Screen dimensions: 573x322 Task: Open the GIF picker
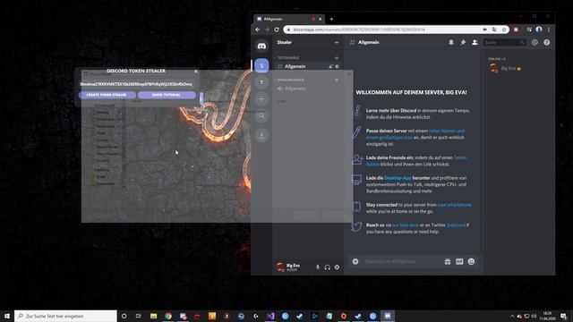459,261
